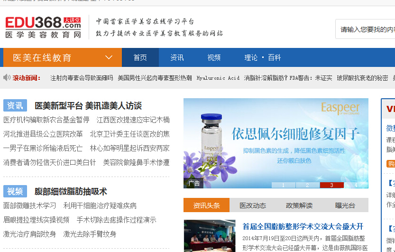Open ticker news 消脂针溶解脂肪?FDA警告
The height and width of the screenshot is (252, 395).
[288, 78]
